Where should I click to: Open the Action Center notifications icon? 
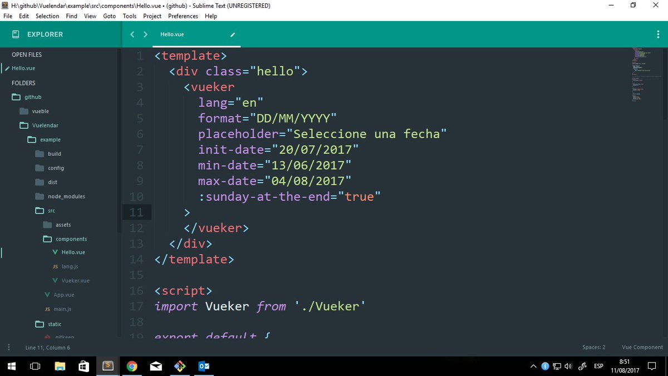(x=652, y=366)
